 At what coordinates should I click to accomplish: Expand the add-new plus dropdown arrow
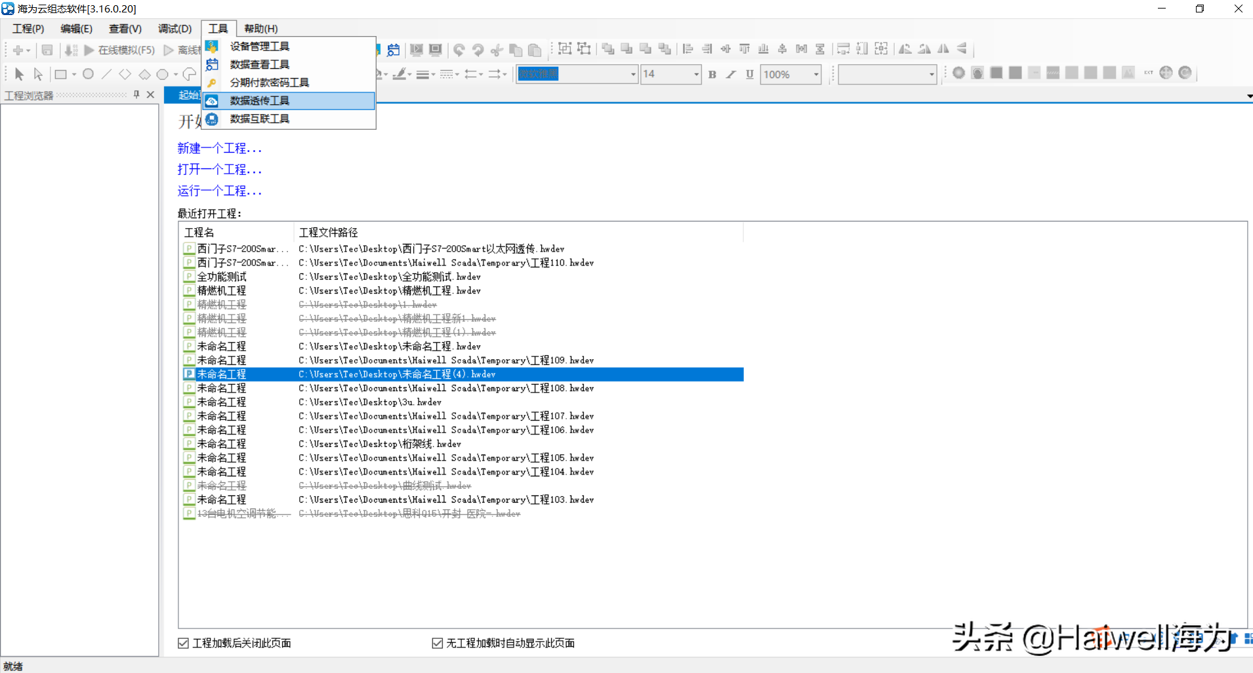tap(28, 50)
